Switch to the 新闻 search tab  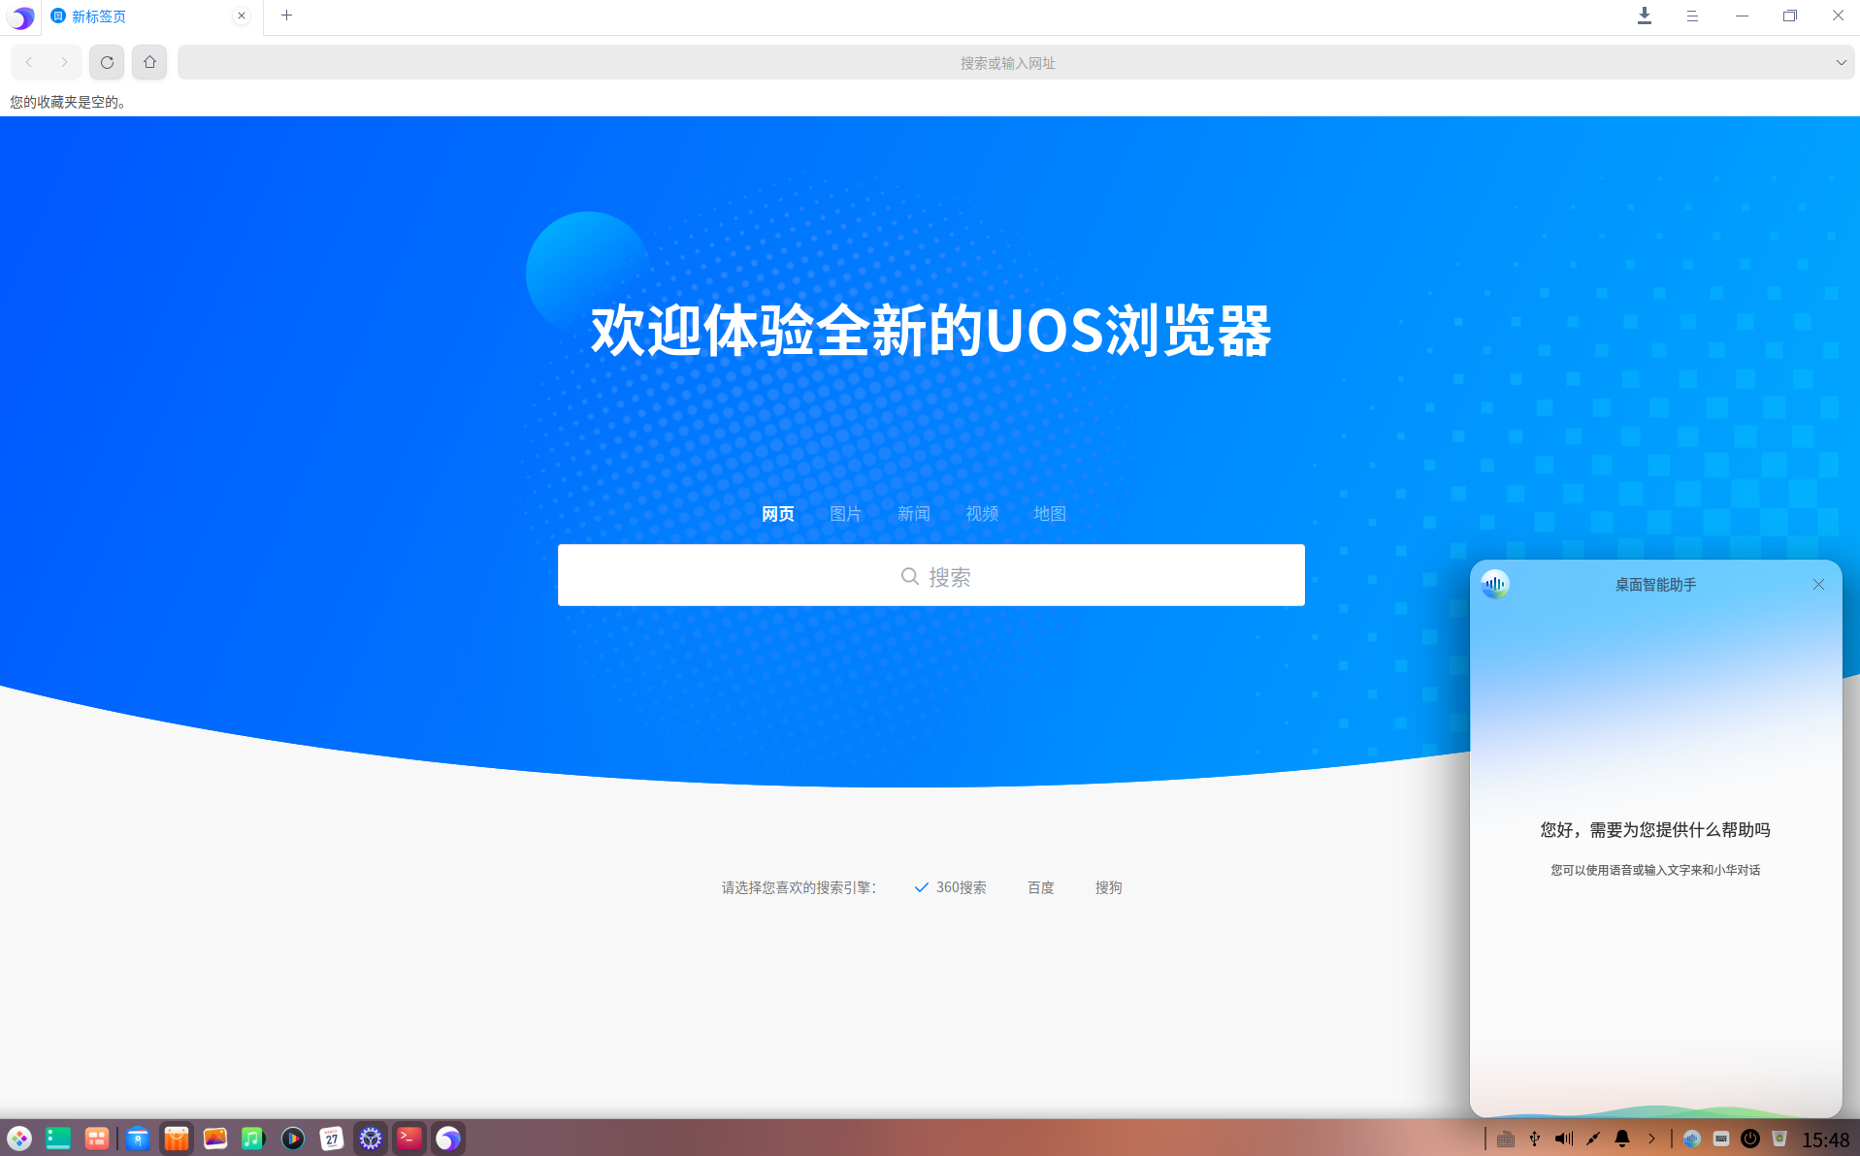coord(913,513)
